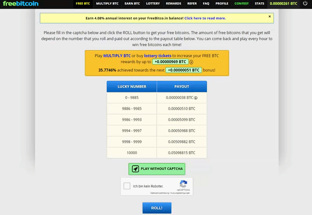
Task: Select the 9986 - 9993 cell
Action: click(132, 120)
